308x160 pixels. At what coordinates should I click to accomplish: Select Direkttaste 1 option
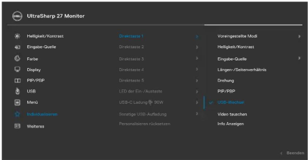click(x=131, y=36)
